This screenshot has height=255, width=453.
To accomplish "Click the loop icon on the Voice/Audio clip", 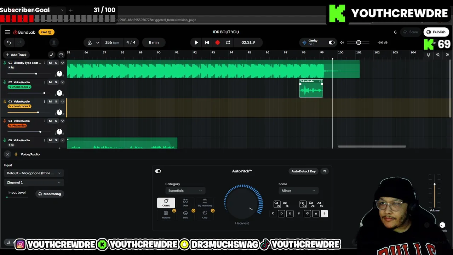I will (321, 81).
